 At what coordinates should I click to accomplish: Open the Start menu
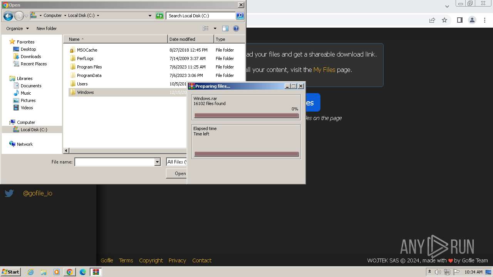point(11,272)
